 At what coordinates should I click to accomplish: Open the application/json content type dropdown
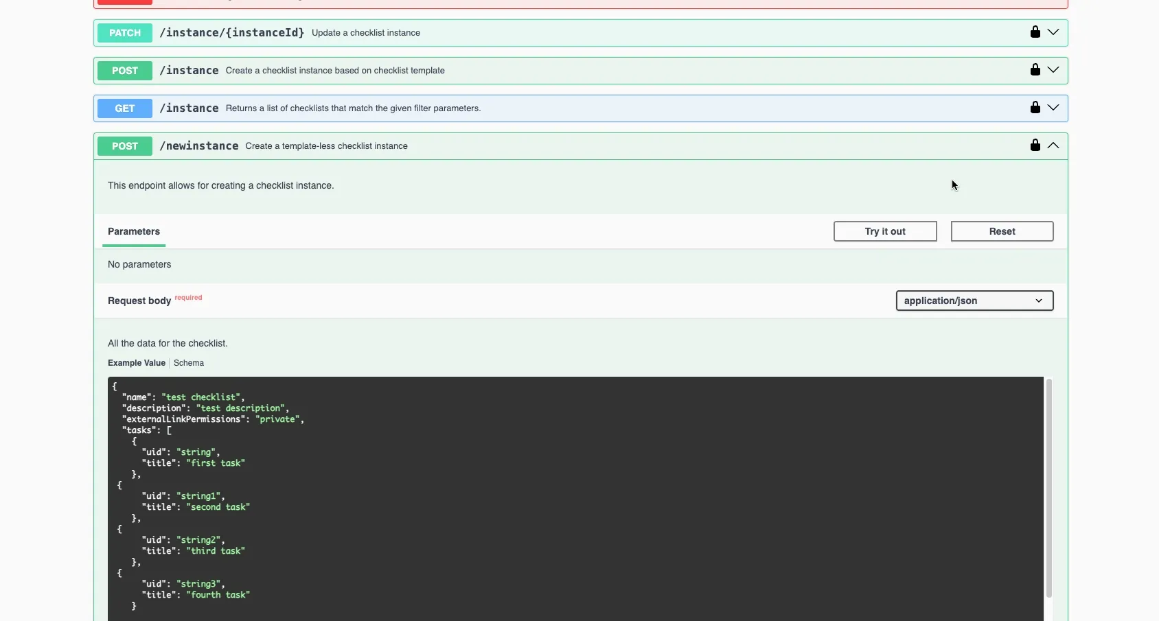tap(974, 301)
